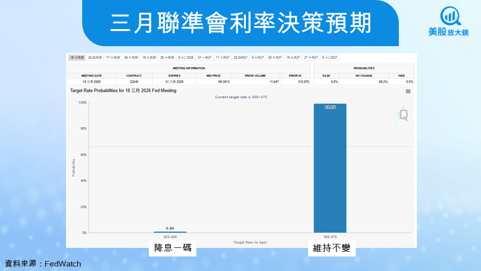The height and width of the screenshot is (271, 481).
Task: Switch to the 28 十月26 tab
Action: 167,58
